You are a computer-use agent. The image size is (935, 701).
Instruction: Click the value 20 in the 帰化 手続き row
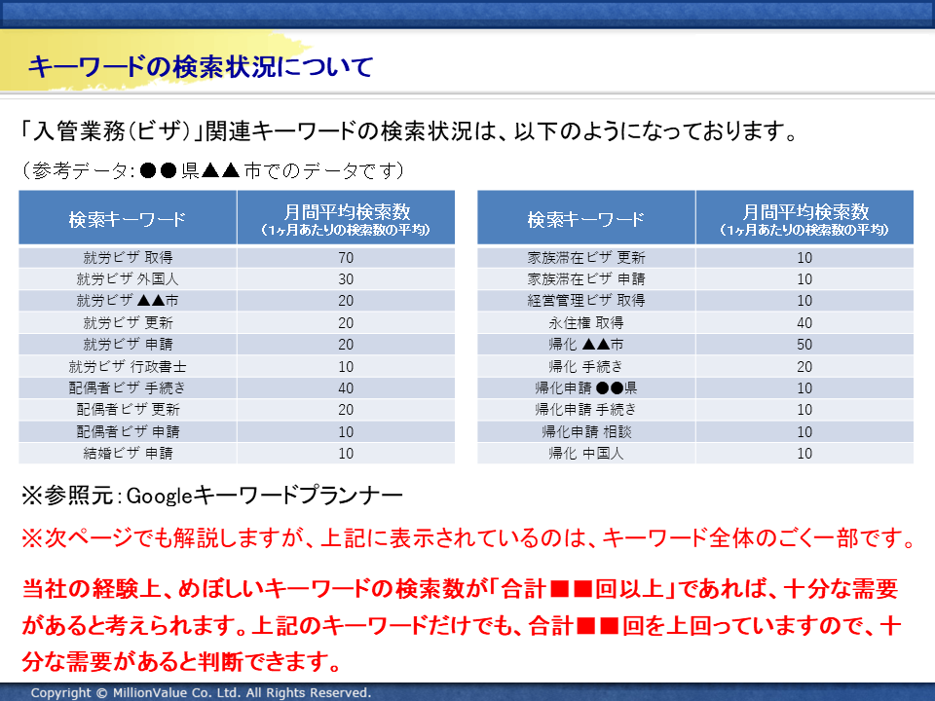[804, 366]
